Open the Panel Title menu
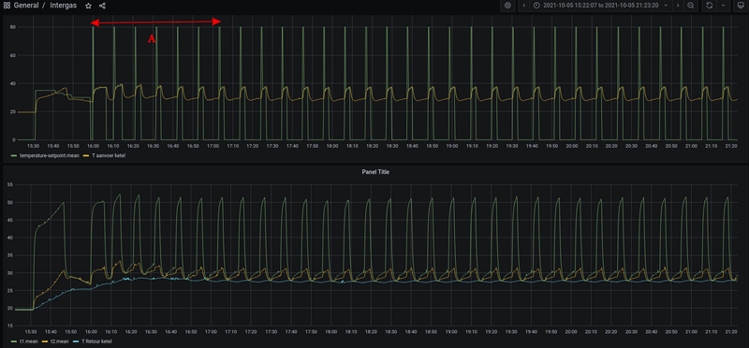Viewport: 749px width, 348px height. pyautogui.click(x=375, y=172)
